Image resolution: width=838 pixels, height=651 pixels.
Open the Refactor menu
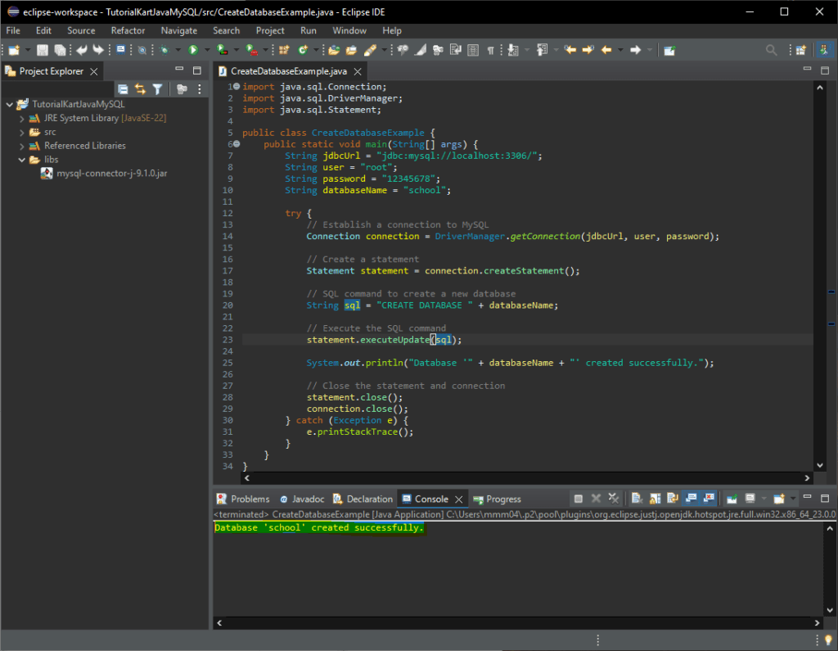(x=128, y=30)
